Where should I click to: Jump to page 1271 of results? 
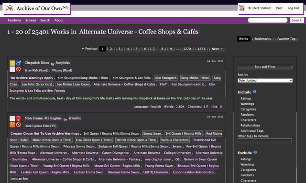click(x=201, y=49)
